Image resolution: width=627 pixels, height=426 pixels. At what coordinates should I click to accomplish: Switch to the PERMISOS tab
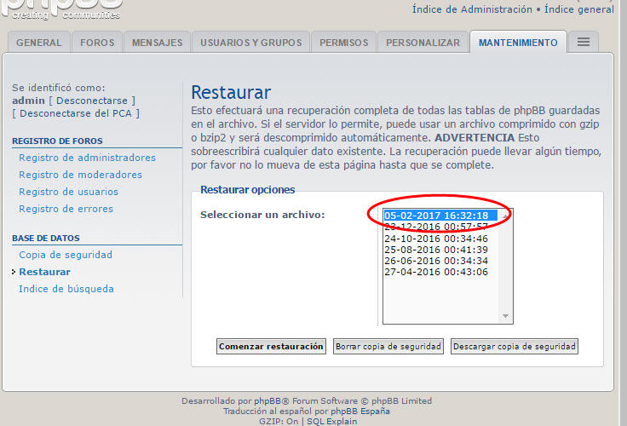[x=344, y=43]
